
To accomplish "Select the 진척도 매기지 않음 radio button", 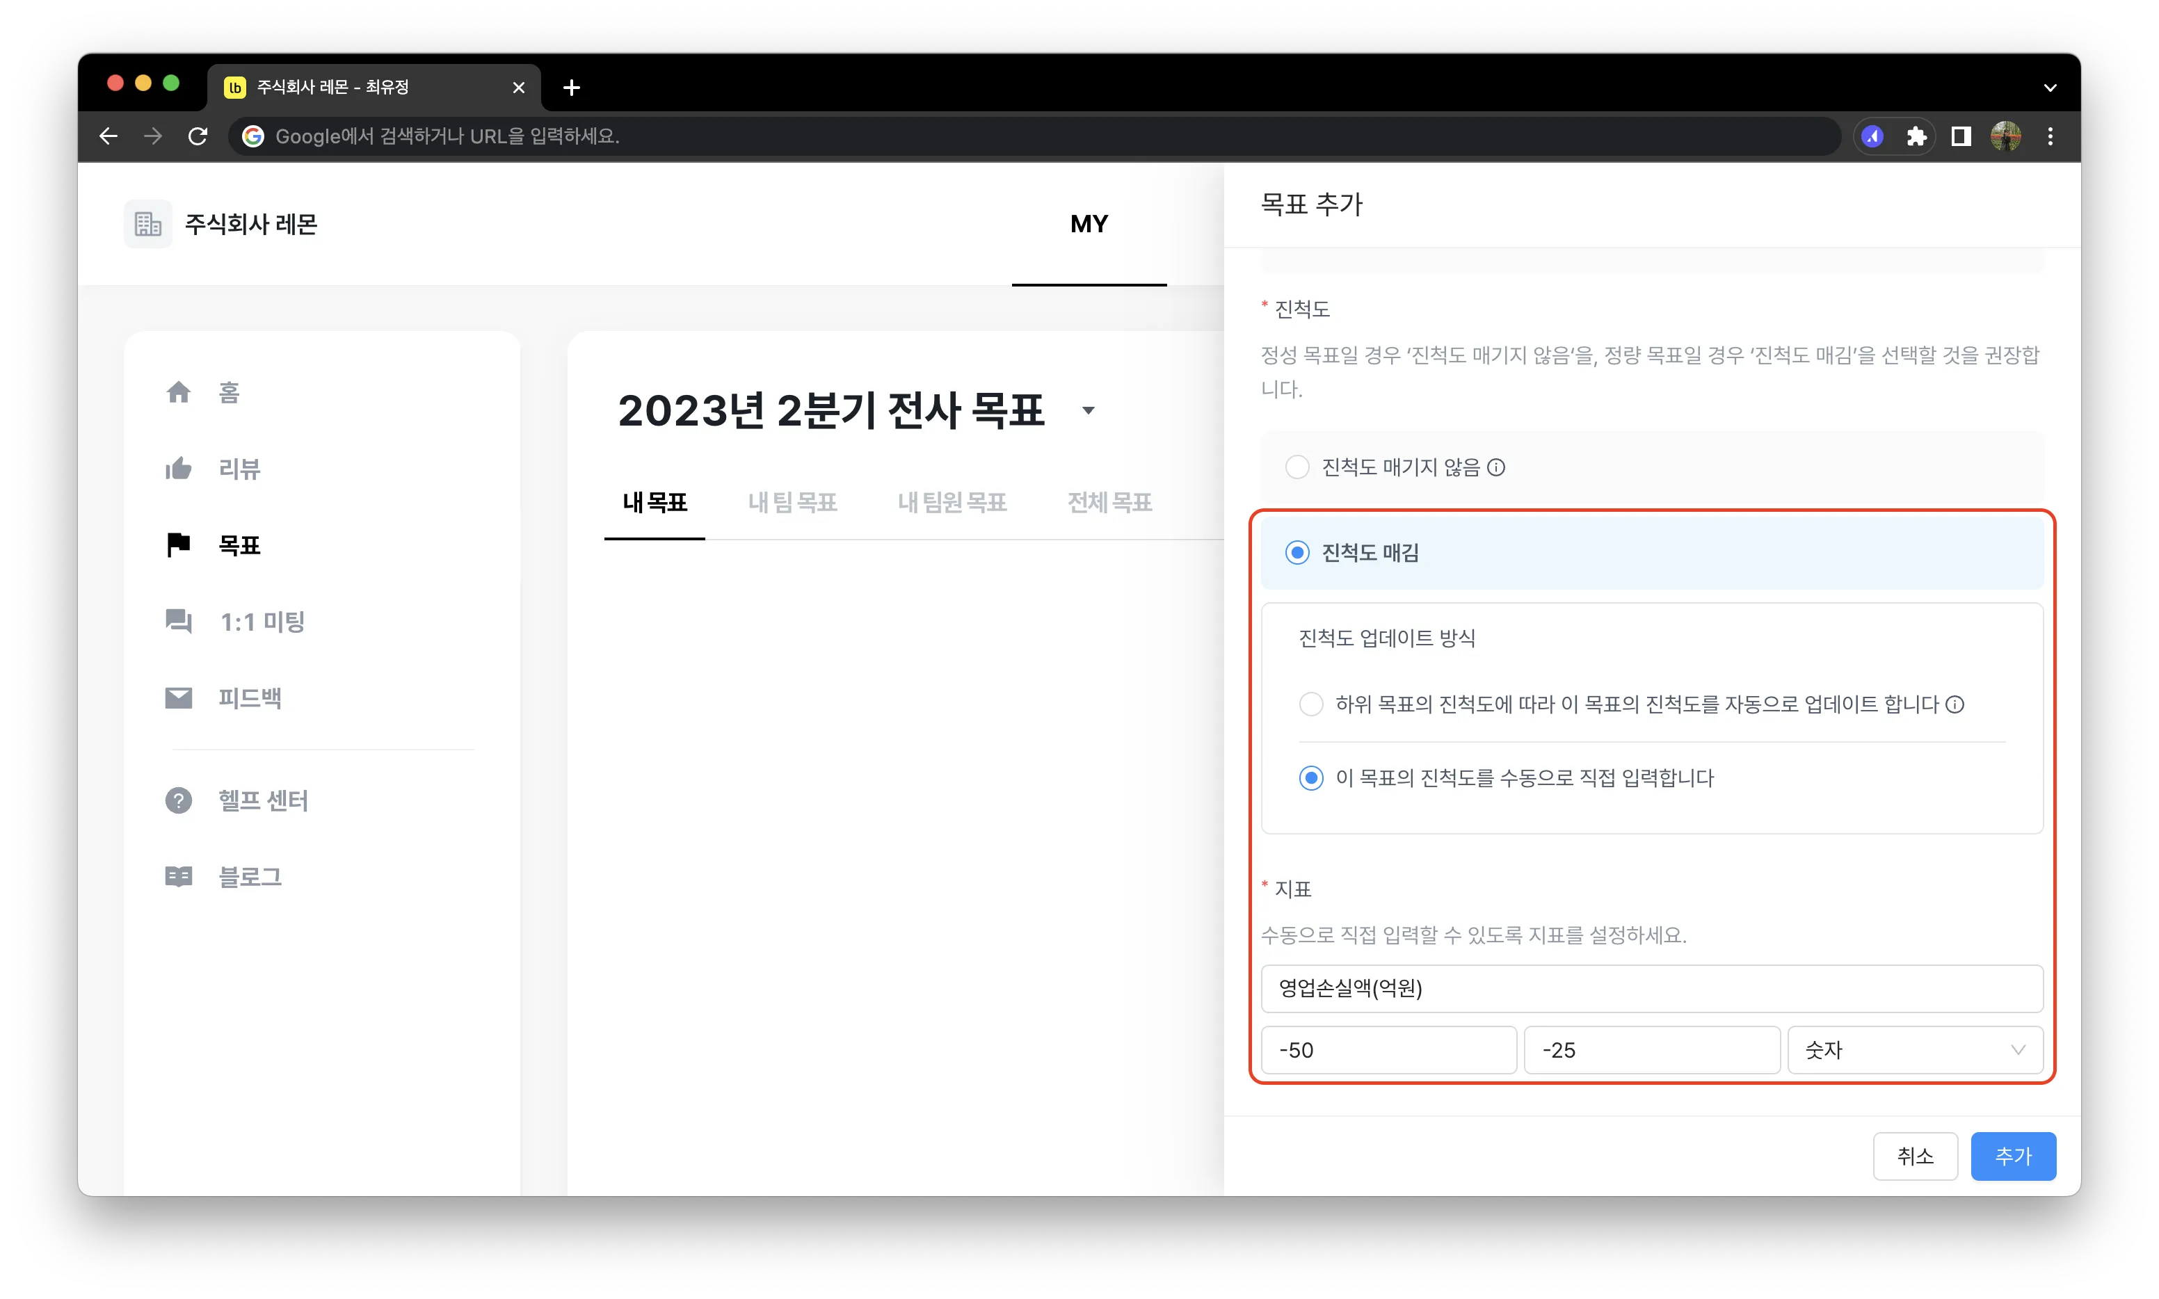I will (x=1297, y=467).
